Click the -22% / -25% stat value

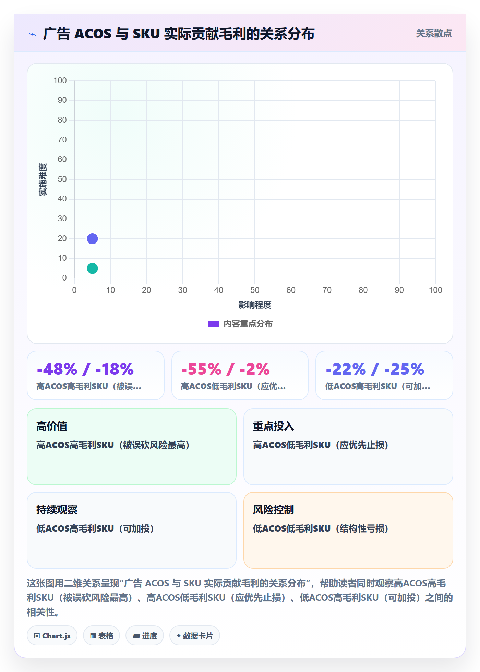click(375, 369)
